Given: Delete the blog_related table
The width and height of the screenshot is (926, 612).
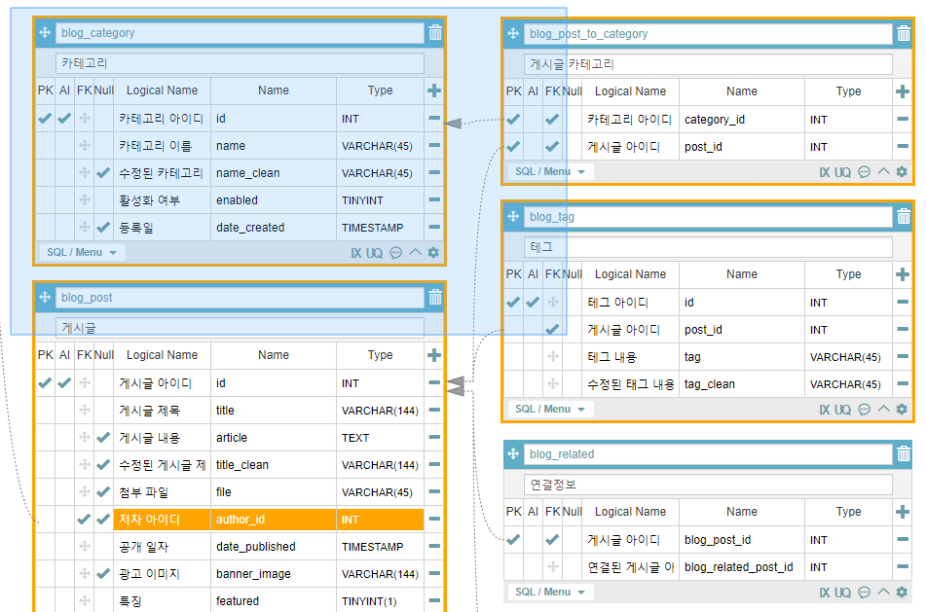Looking at the screenshot, I should (903, 454).
